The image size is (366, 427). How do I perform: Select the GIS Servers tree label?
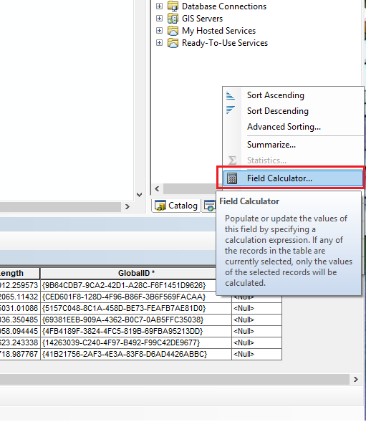click(x=202, y=19)
